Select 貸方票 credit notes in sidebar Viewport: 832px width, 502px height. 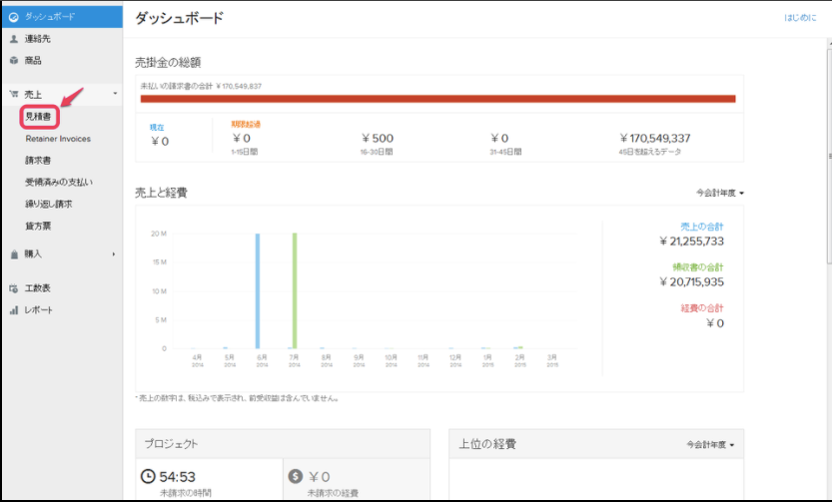pyautogui.click(x=38, y=226)
